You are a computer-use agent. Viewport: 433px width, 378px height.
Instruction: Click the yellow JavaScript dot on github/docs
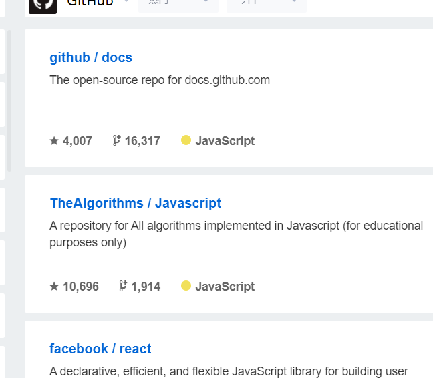coord(186,140)
